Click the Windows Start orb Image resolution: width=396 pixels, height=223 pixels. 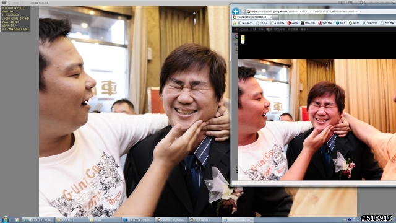(6, 219)
